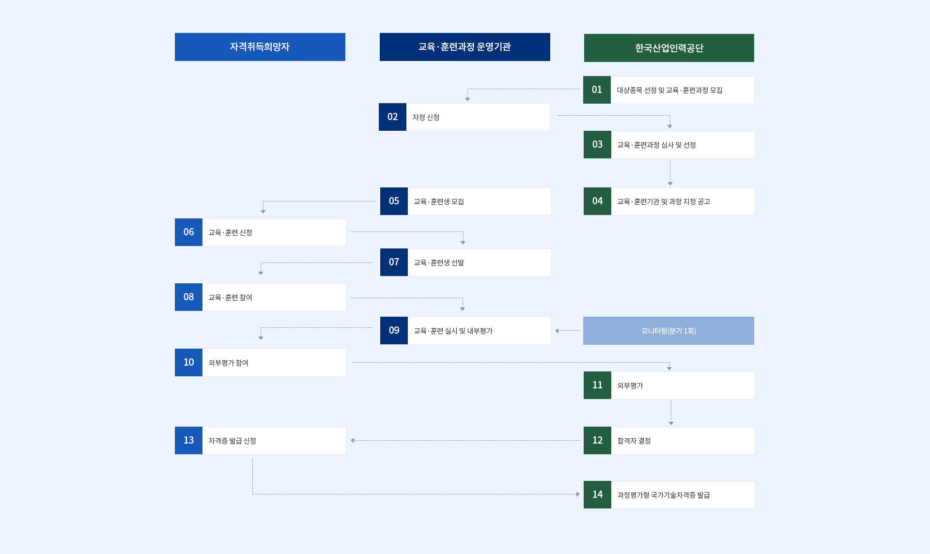
Task: Select the 합격자 결정 step
Action: click(x=669, y=441)
